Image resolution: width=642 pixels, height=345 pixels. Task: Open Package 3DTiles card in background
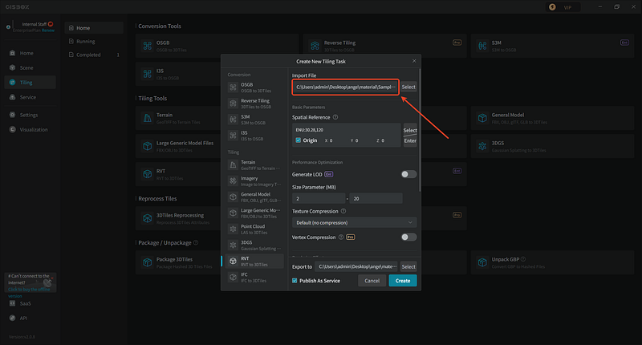click(178, 262)
